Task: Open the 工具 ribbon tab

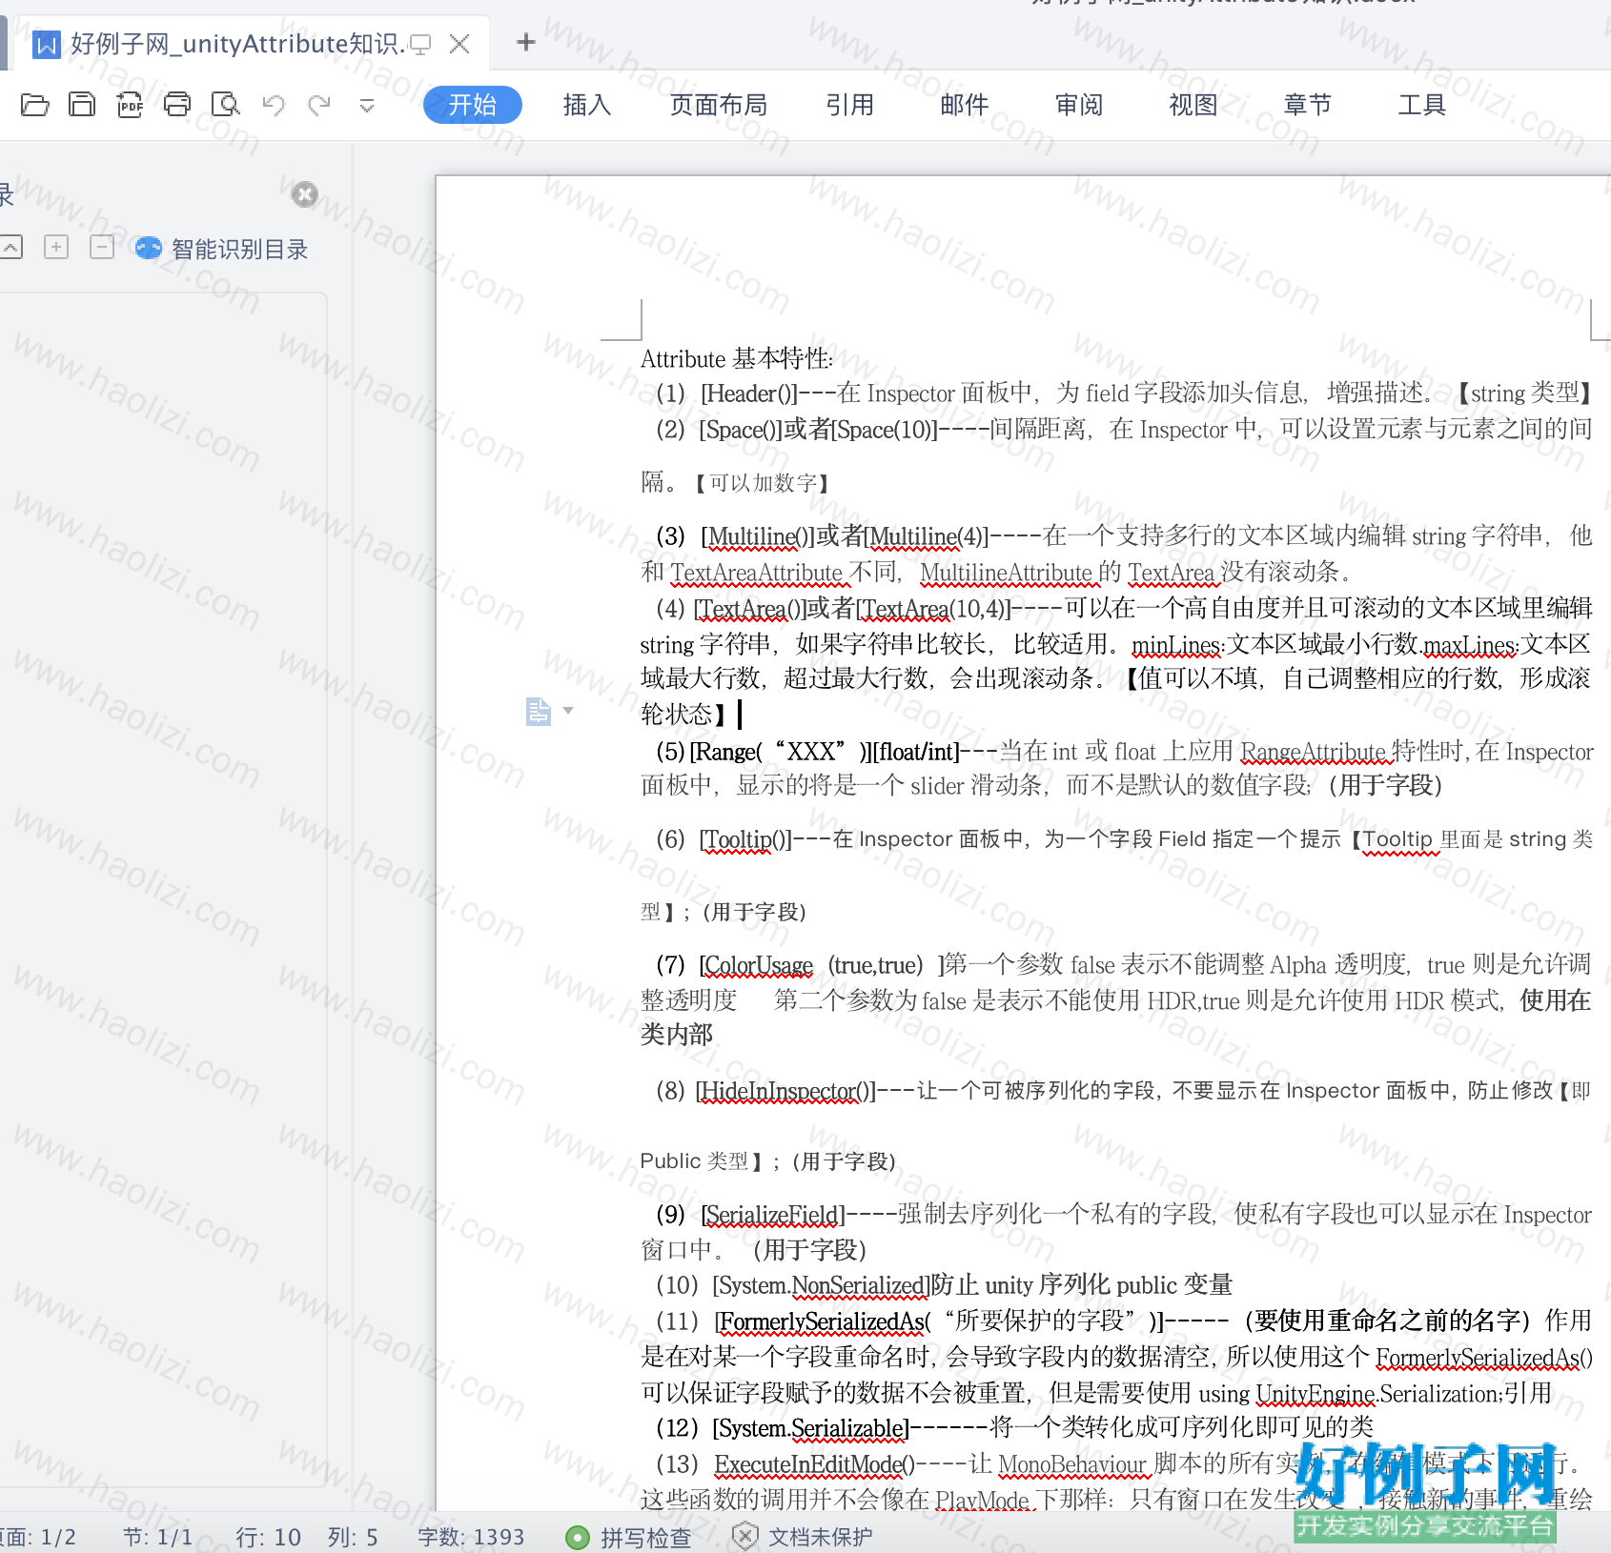Action: pos(1422,105)
